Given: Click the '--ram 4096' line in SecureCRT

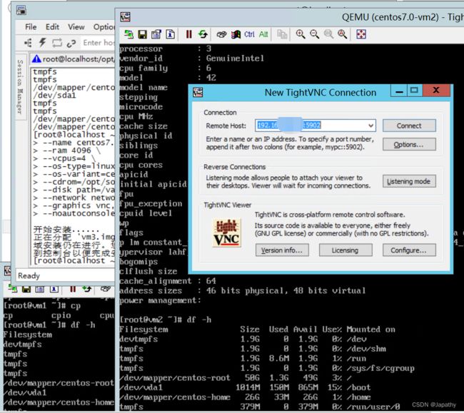Looking at the screenshot, I should tap(67, 151).
